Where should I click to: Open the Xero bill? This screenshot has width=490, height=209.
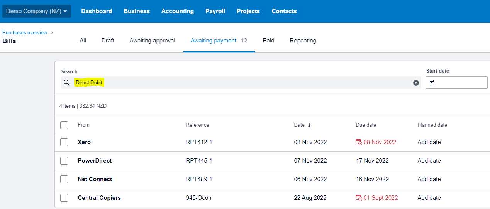pyautogui.click(x=84, y=142)
